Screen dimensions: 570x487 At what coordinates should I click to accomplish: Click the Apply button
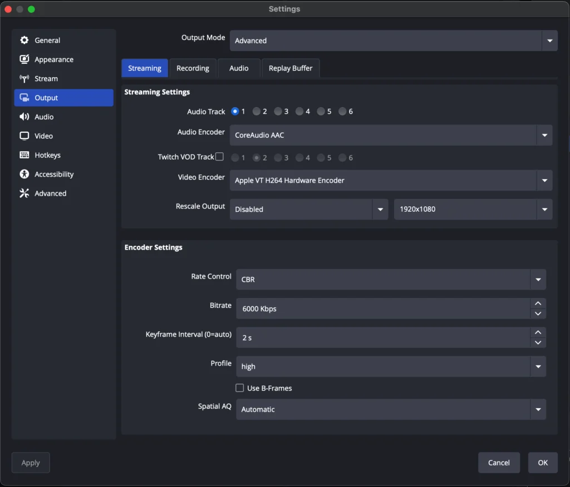pos(31,463)
